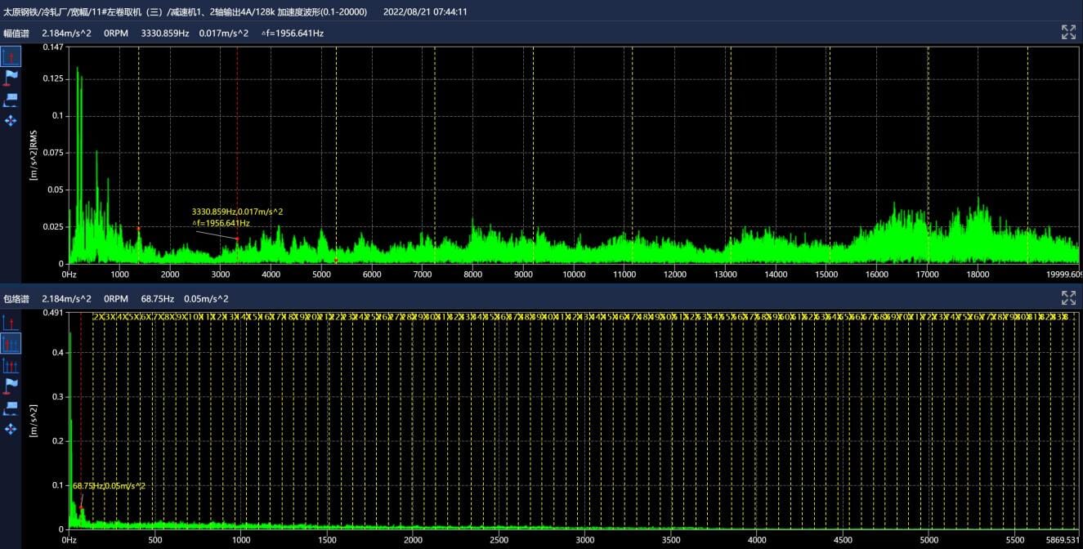
Task: Select annotation label tool in envelope spectrum
Action: pyautogui.click(x=11, y=407)
